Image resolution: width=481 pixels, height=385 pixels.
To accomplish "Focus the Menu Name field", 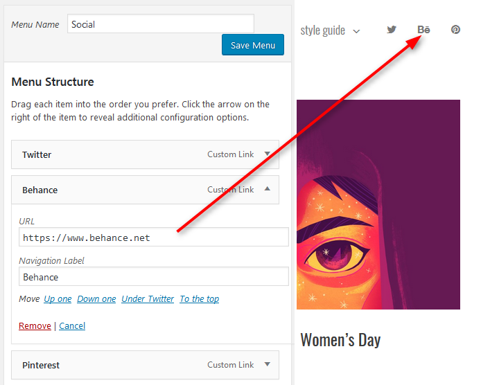I will coord(161,24).
